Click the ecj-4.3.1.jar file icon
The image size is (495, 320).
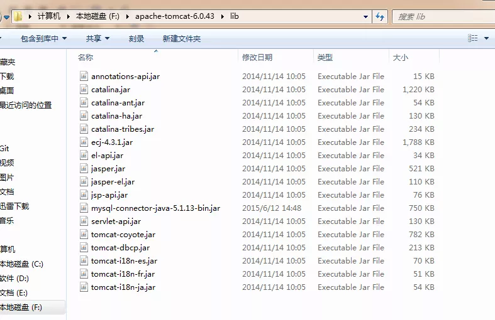click(84, 142)
